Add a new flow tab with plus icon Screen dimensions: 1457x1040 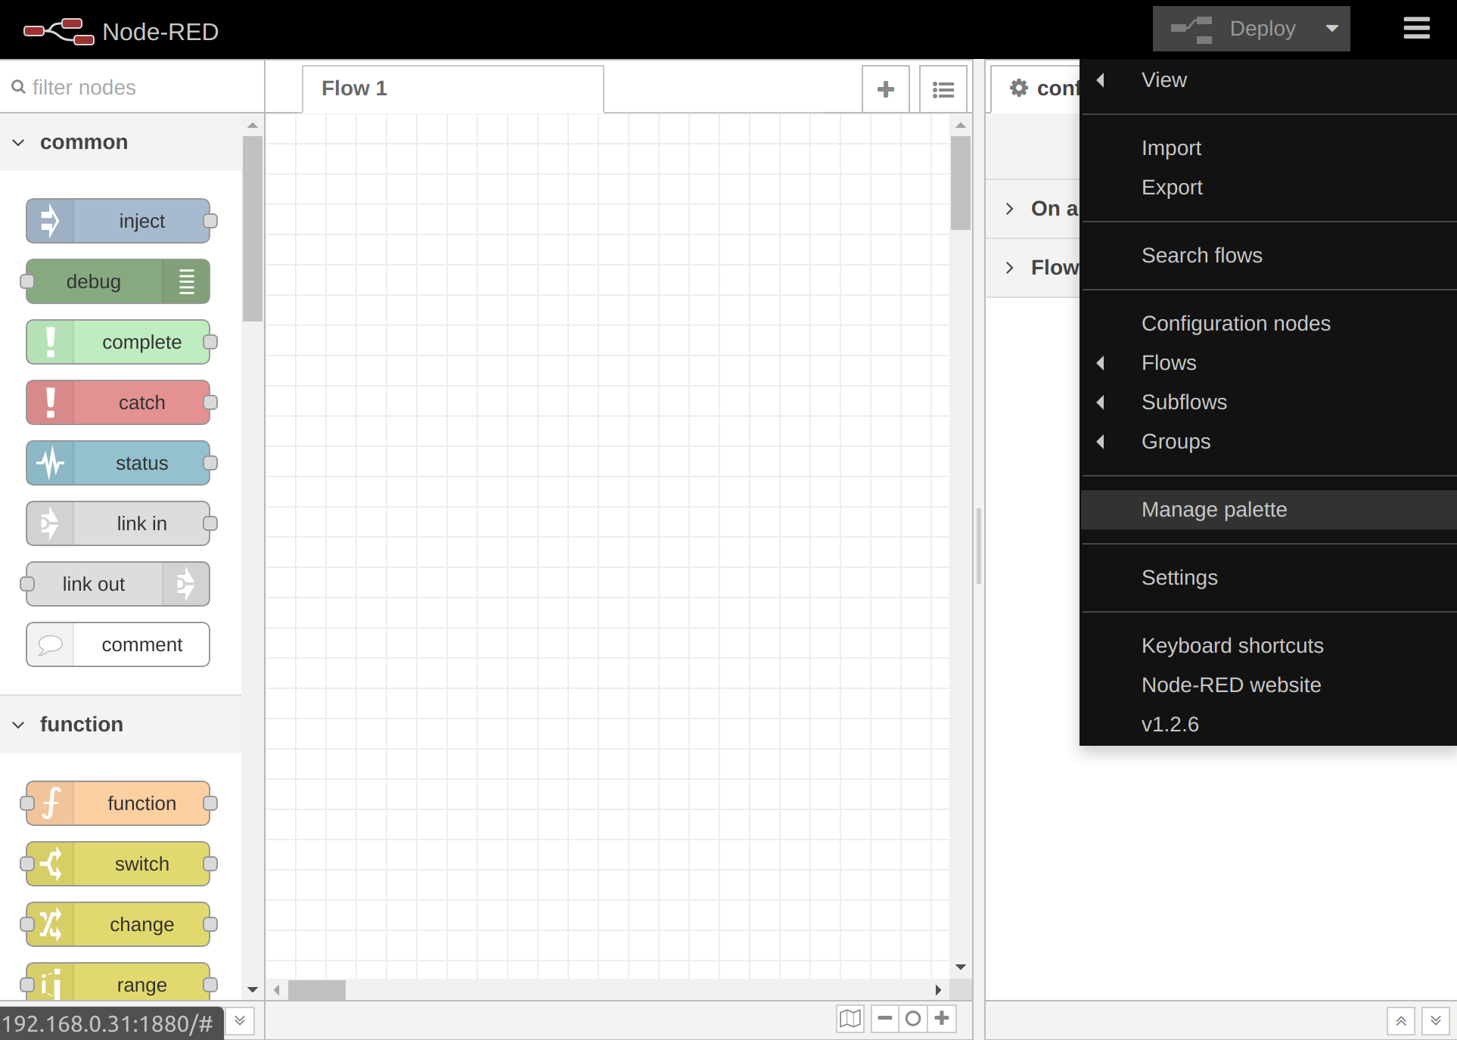pos(886,89)
